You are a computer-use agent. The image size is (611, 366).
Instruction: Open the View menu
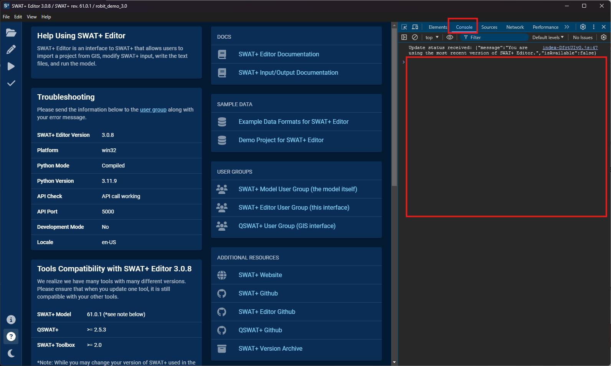click(x=31, y=17)
